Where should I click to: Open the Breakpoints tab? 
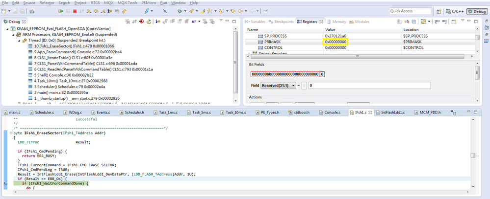click(281, 22)
